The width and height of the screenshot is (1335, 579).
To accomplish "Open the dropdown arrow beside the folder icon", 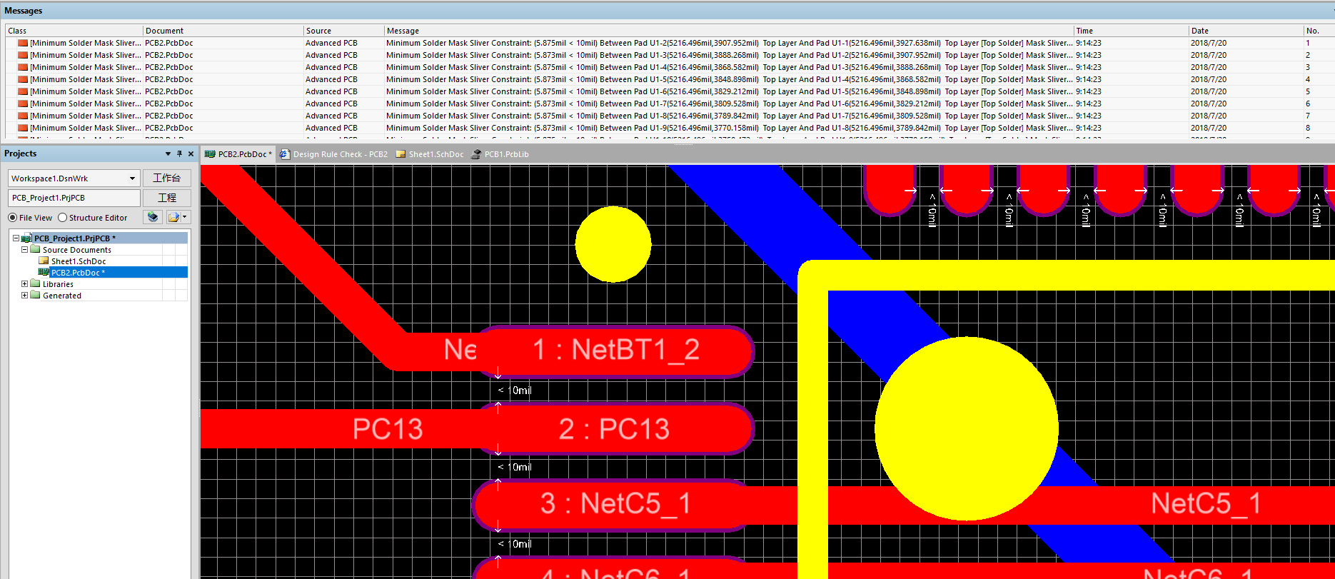I will (186, 217).
